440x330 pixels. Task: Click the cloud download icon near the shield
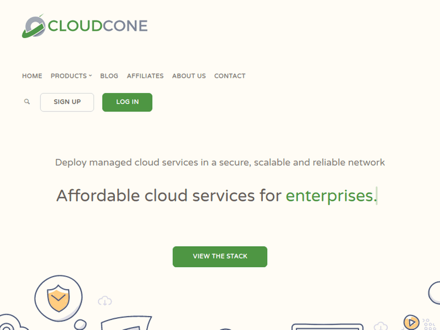pyautogui.click(x=105, y=301)
